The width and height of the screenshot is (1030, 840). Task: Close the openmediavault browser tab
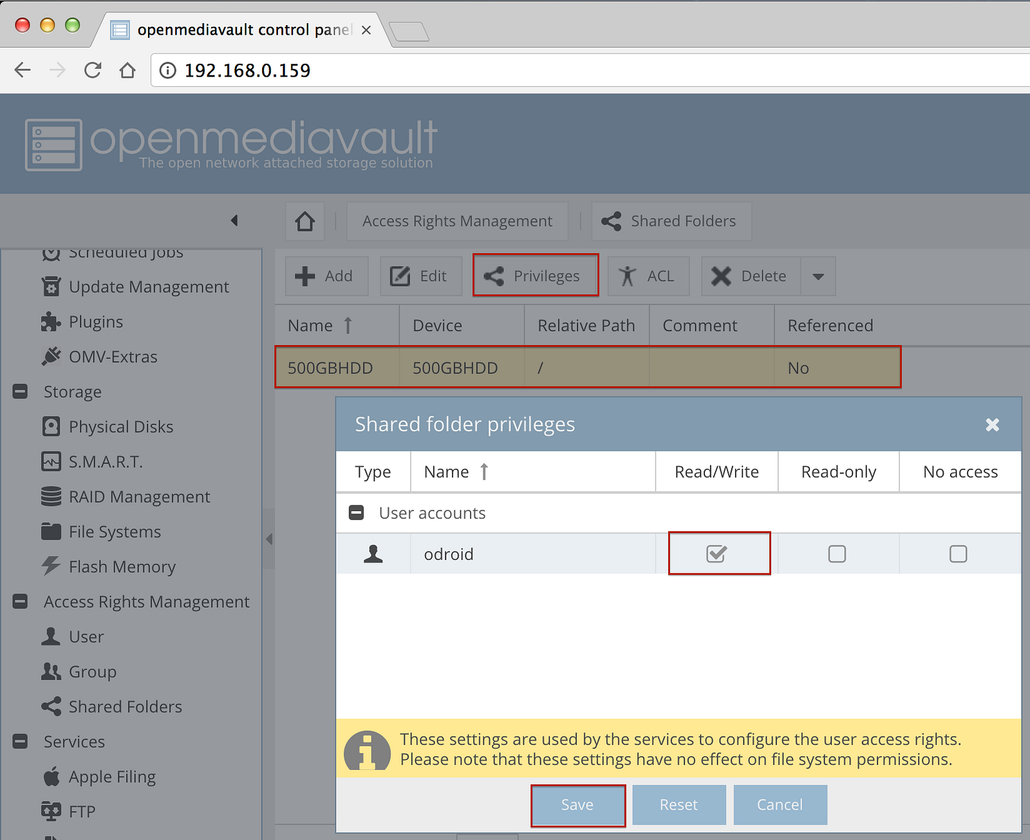pyautogui.click(x=366, y=30)
